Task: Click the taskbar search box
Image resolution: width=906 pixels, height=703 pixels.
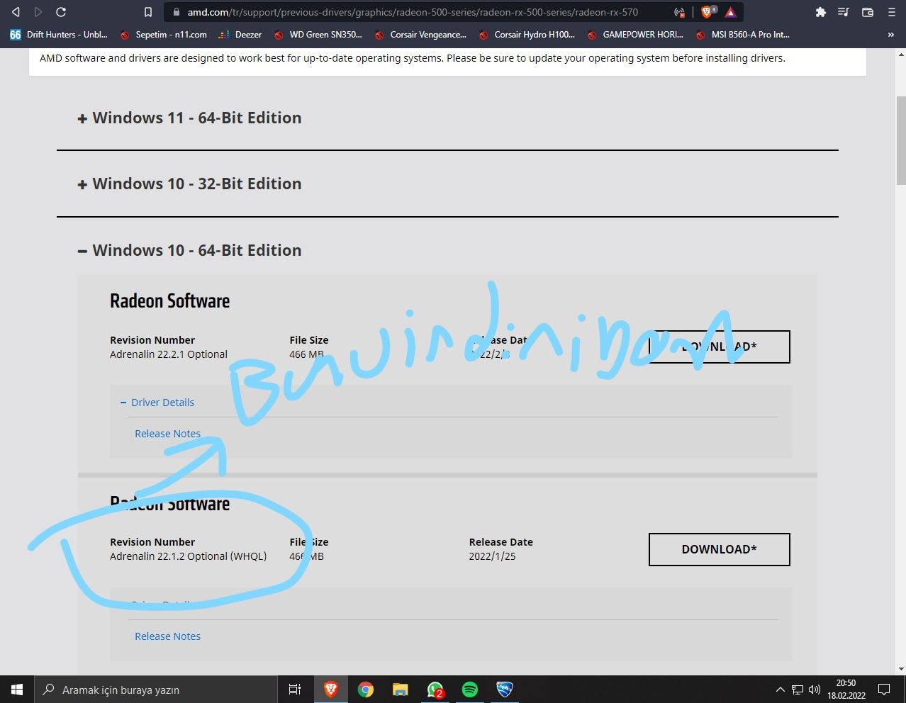Action: [156, 690]
